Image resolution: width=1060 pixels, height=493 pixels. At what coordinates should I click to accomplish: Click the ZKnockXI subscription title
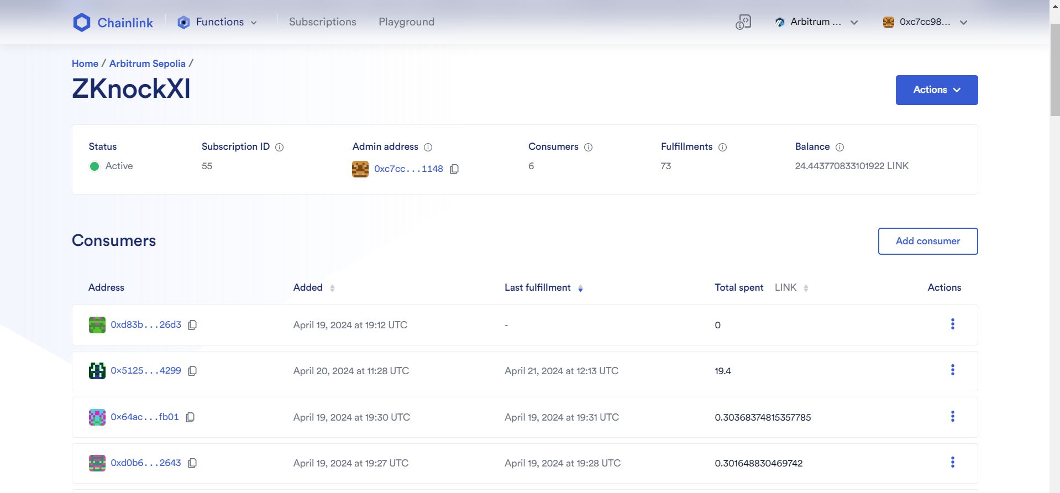coord(131,88)
